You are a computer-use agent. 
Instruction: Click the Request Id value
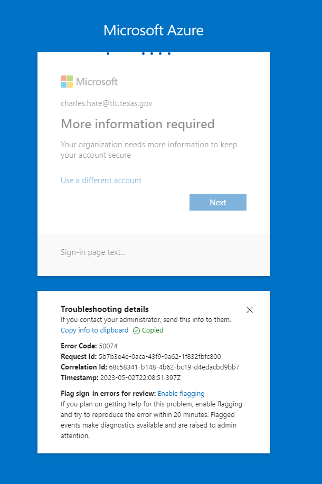pos(159,356)
